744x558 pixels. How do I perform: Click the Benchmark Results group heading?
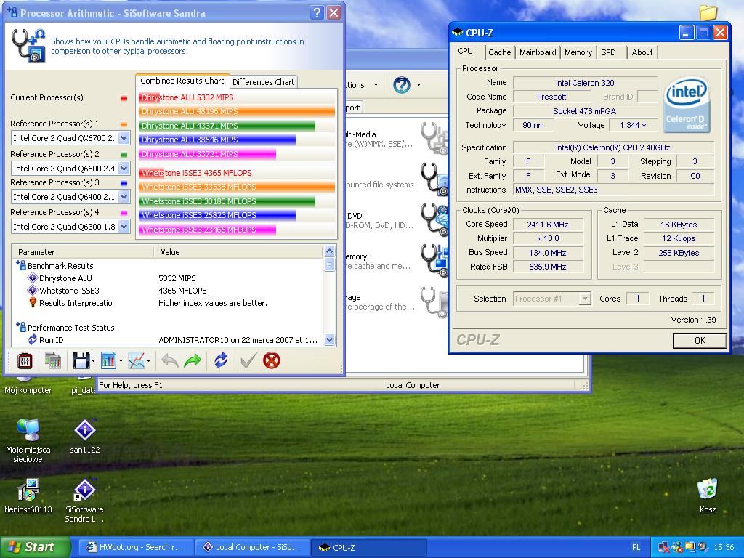60,266
